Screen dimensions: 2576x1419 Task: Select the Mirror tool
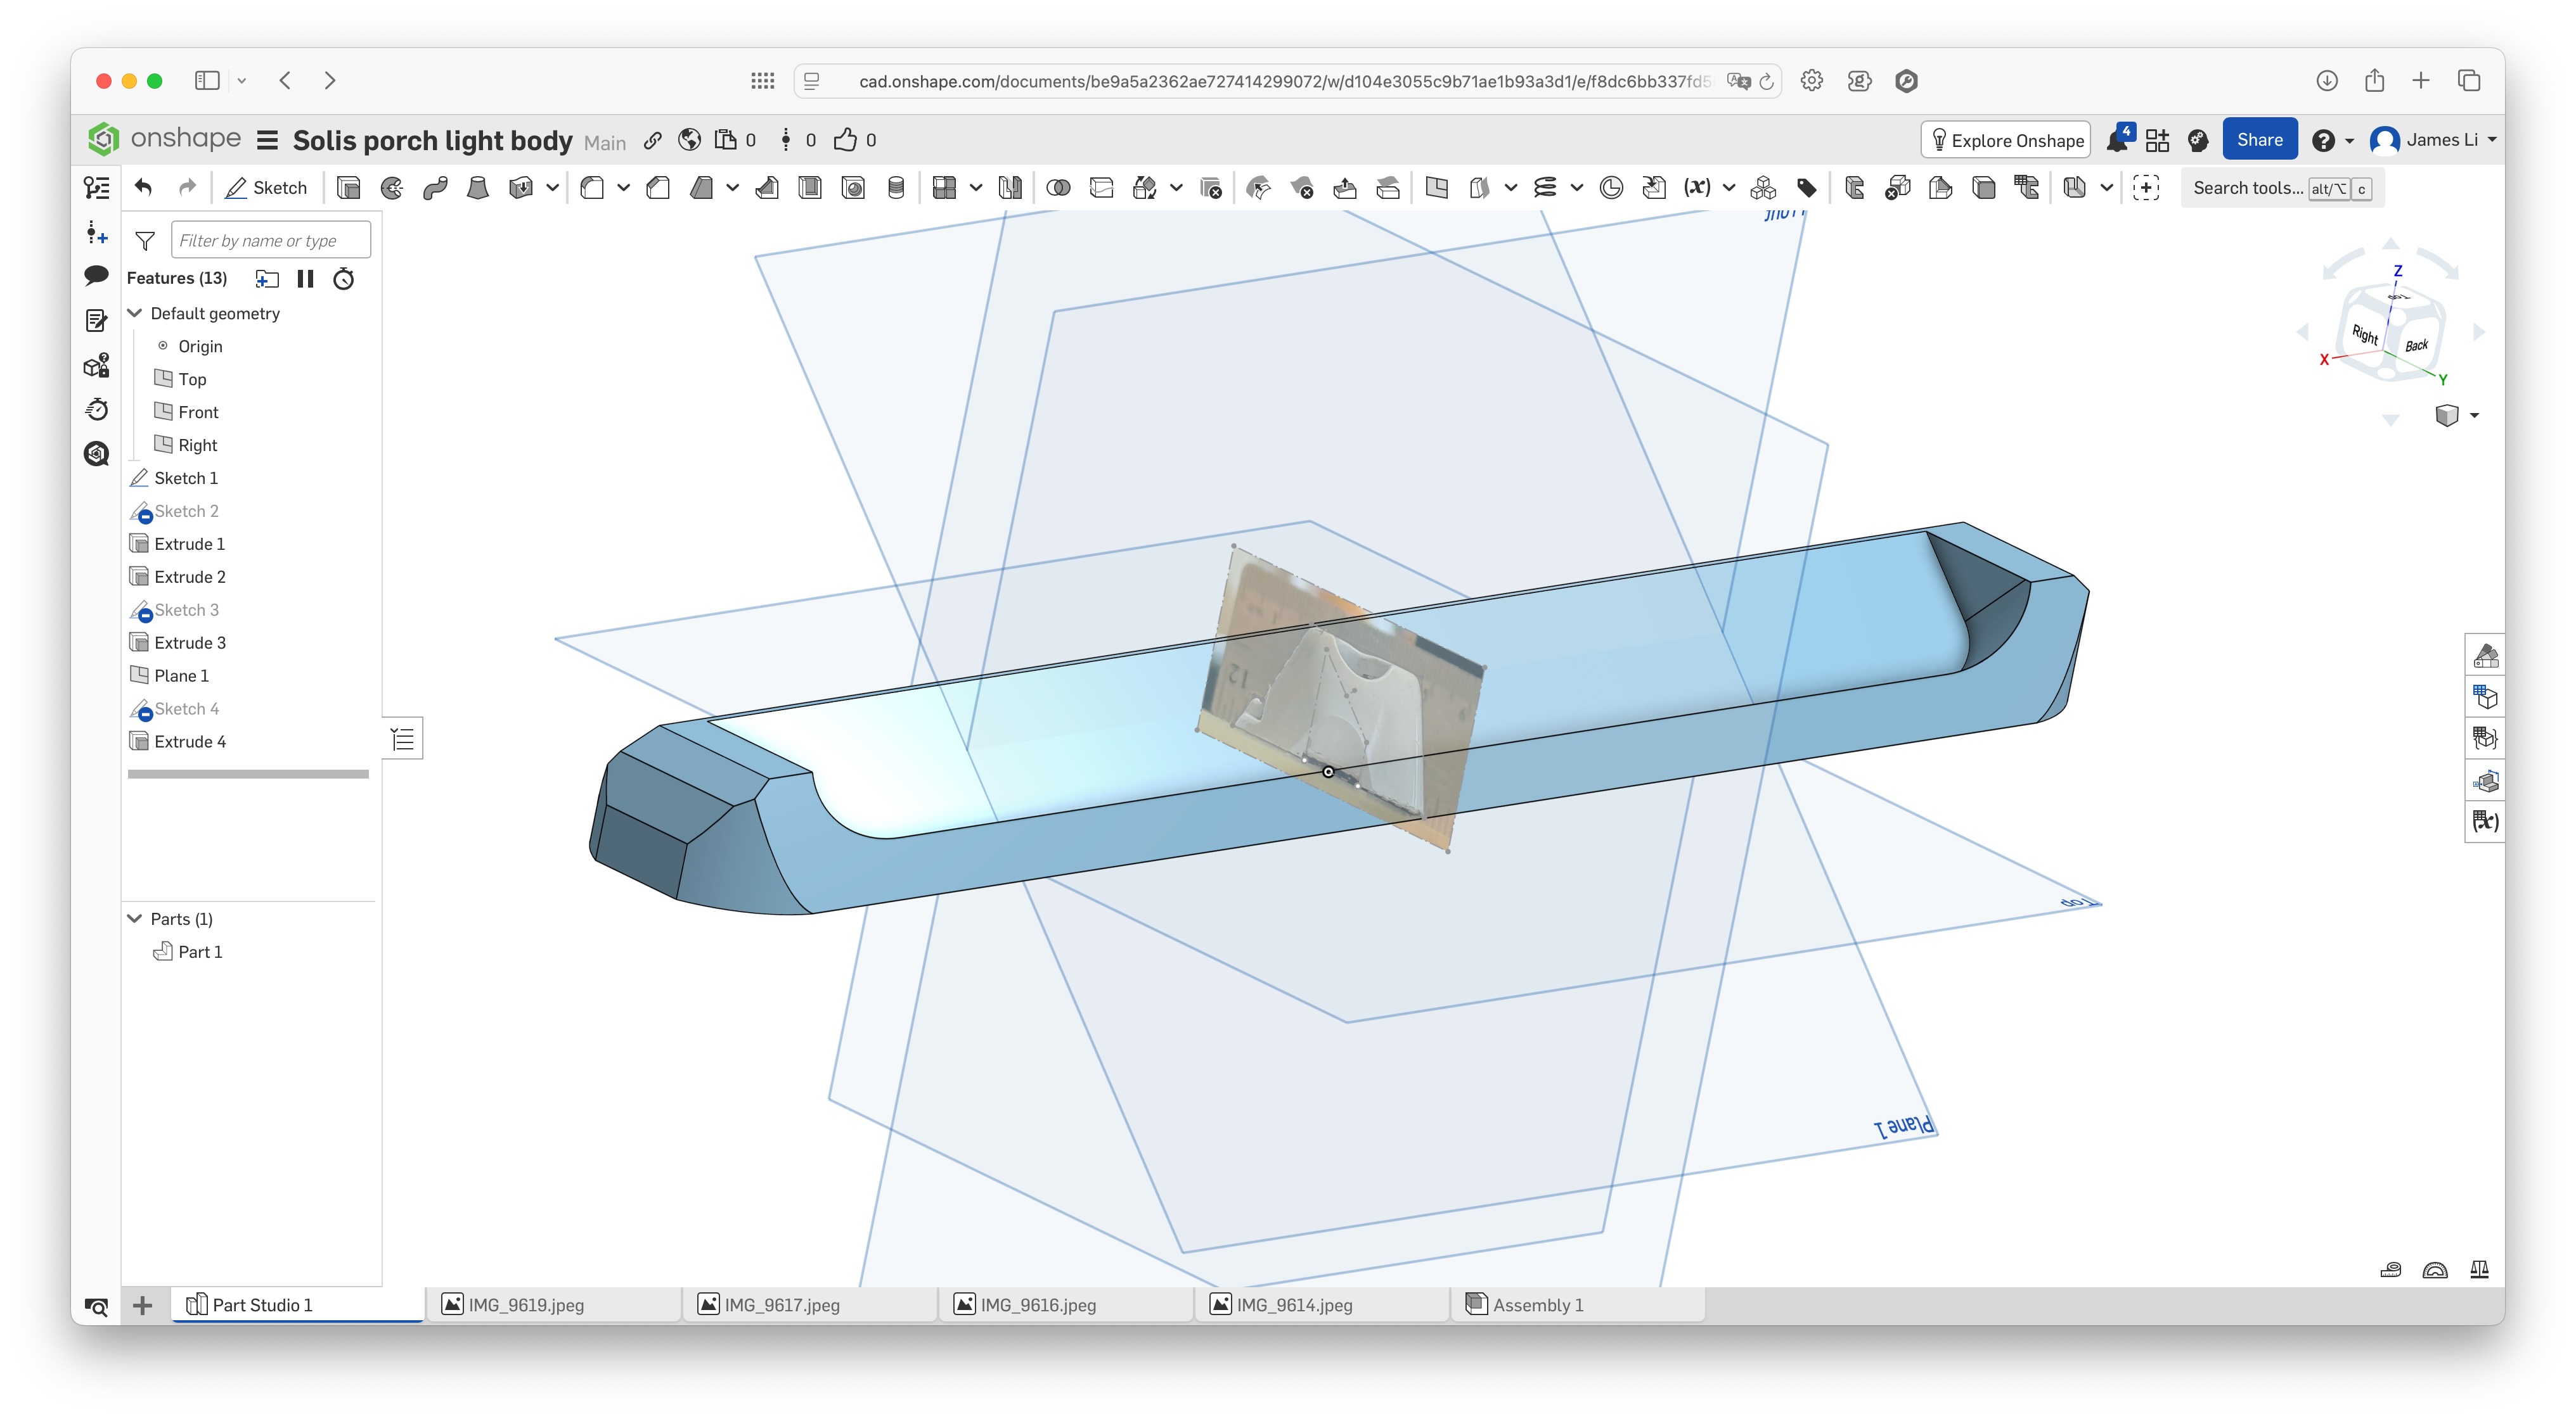pyautogui.click(x=1010, y=188)
